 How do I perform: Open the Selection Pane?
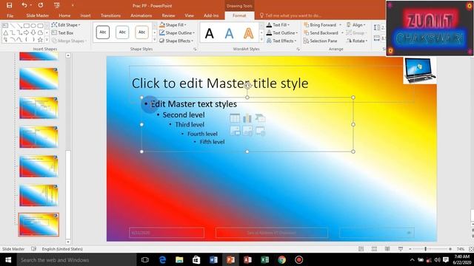(320, 41)
